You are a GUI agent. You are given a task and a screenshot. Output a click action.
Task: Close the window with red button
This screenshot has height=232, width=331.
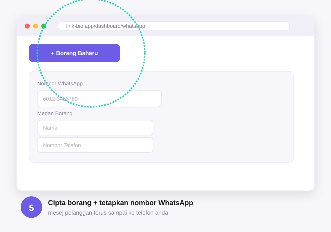[27, 26]
